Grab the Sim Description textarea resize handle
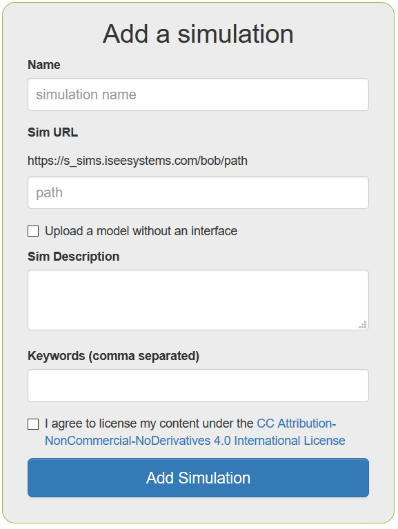Viewport: 398px width, 529px height. (363, 325)
